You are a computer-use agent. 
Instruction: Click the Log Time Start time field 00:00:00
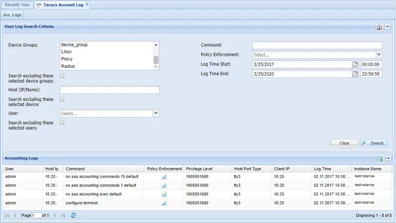click(371, 64)
